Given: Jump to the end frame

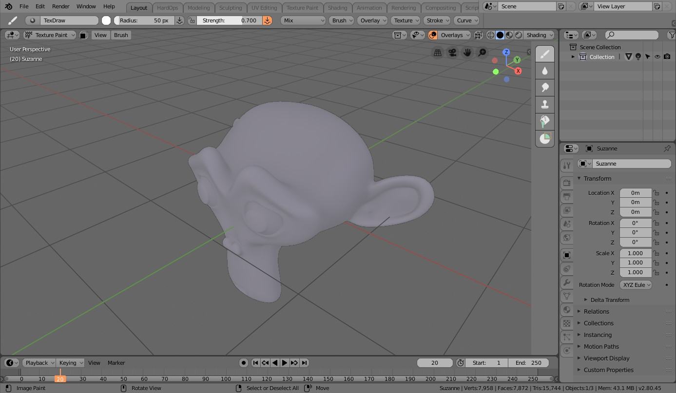Looking at the screenshot, I should pyautogui.click(x=304, y=363).
